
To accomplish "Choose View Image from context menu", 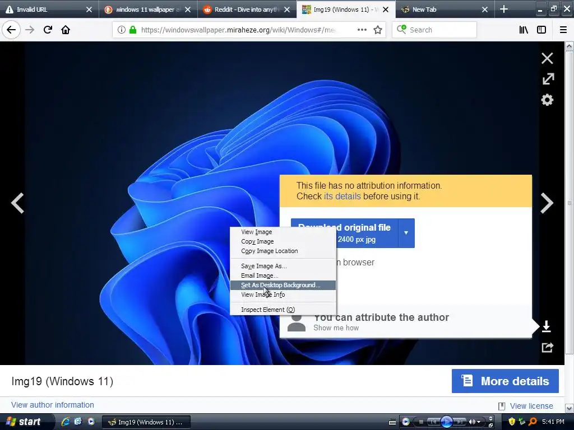I will 283,232.
